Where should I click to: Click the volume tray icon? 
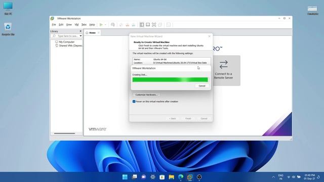(294, 177)
